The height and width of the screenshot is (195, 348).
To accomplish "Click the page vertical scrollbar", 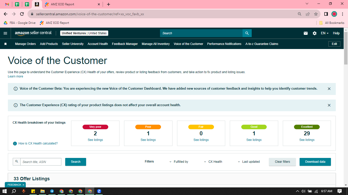I will click(346, 48).
